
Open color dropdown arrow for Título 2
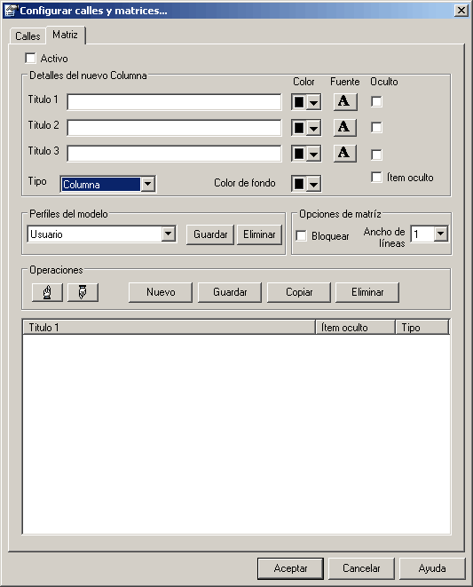click(313, 128)
